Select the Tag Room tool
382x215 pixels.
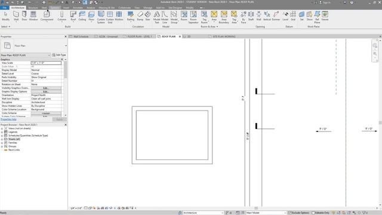204,17
